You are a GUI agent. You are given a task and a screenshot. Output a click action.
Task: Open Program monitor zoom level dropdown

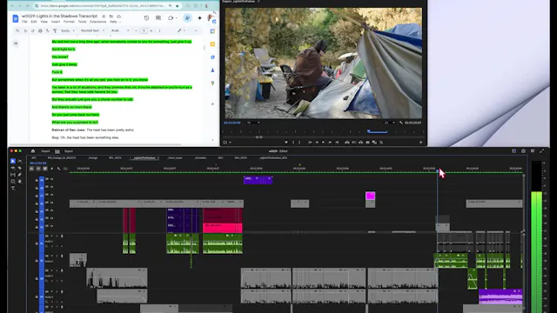(253, 123)
